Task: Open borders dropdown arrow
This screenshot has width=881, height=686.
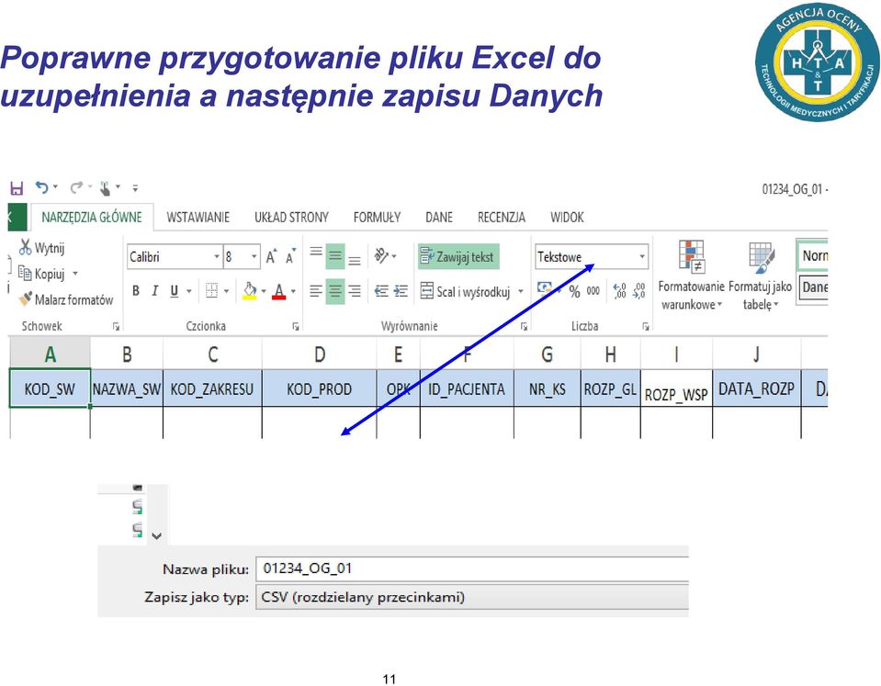Action: (x=226, y=291)
